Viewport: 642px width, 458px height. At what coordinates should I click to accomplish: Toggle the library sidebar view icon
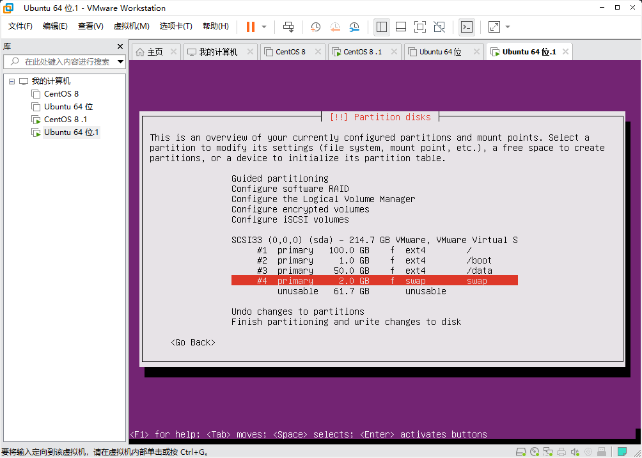(x=382, y=27)
